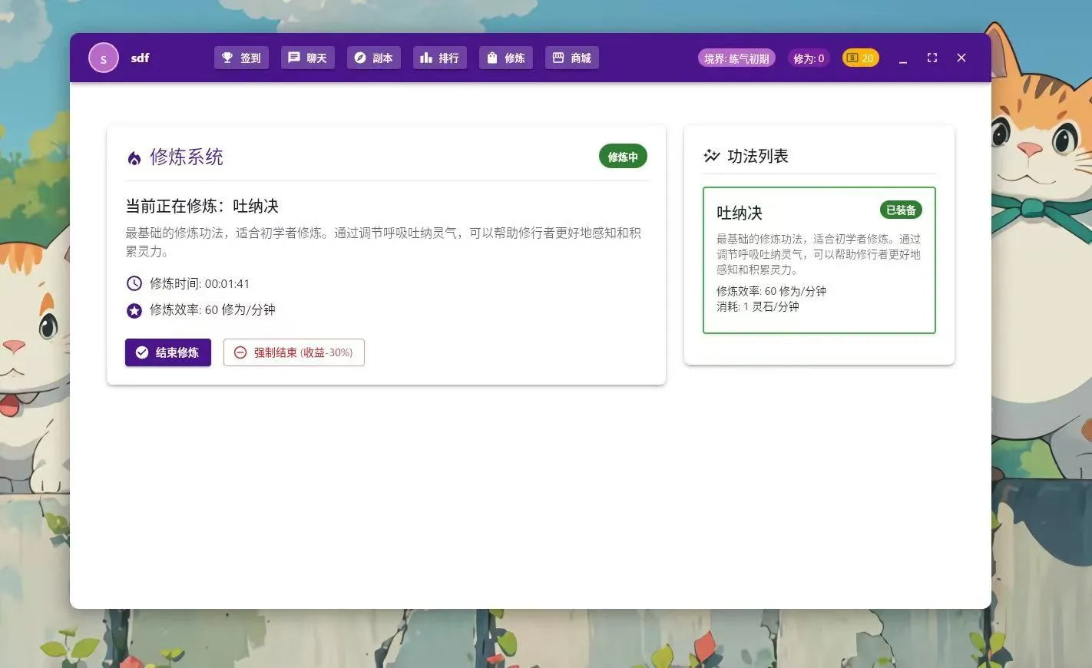The image size is (1092, 668).
Task: Open the 商城 shop
Action: pos(571,58)
